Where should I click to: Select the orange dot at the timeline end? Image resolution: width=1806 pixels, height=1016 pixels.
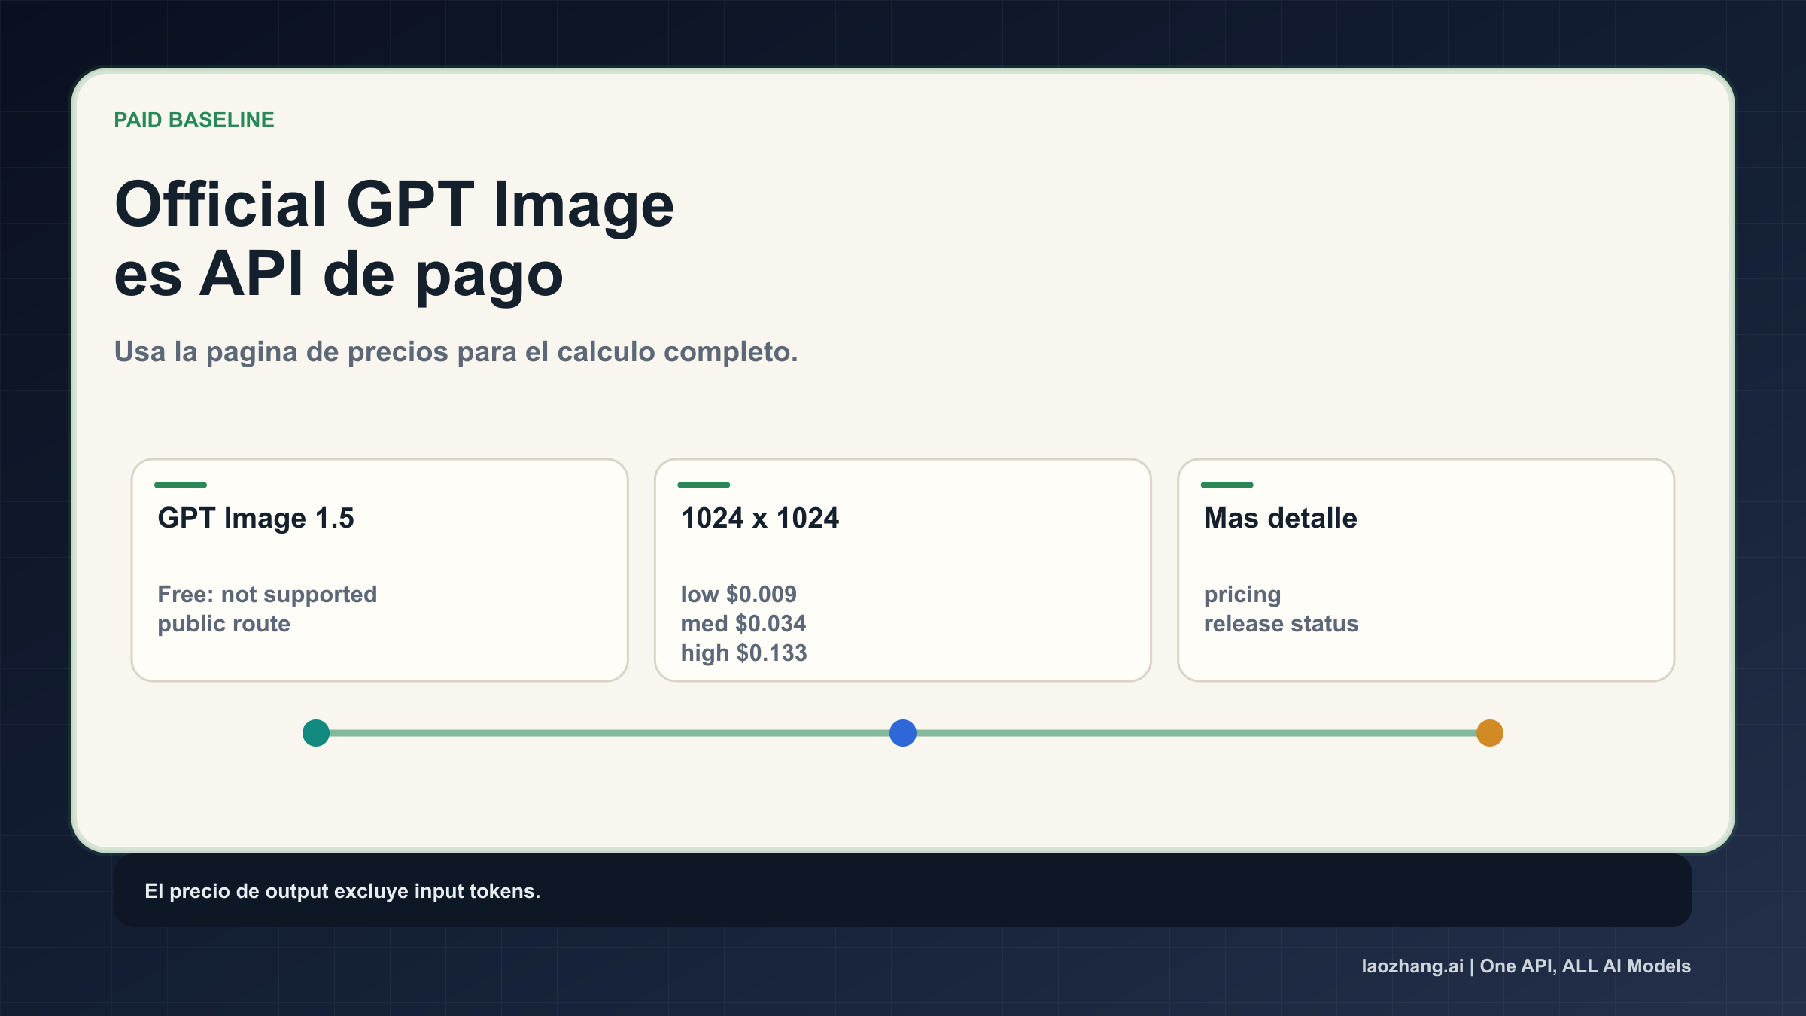(x=1488, y=732)
